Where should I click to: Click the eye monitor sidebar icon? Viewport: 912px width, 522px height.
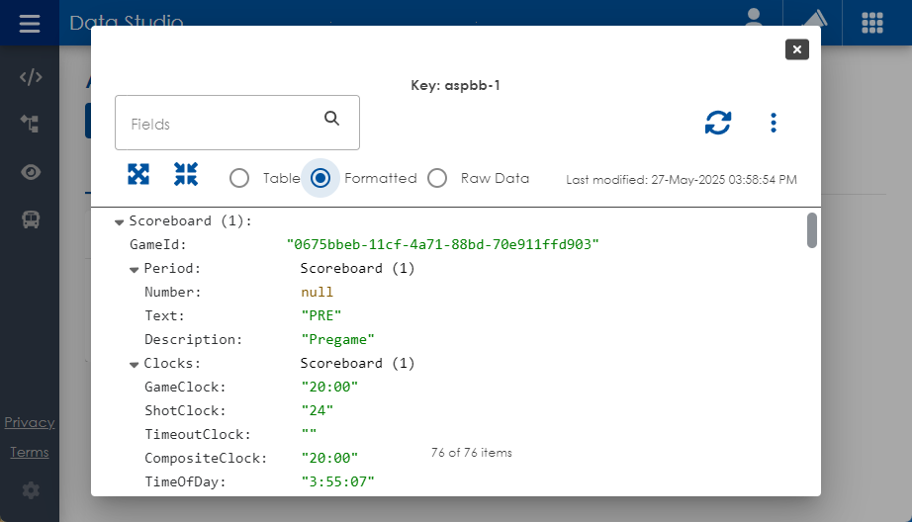[31, 172]
